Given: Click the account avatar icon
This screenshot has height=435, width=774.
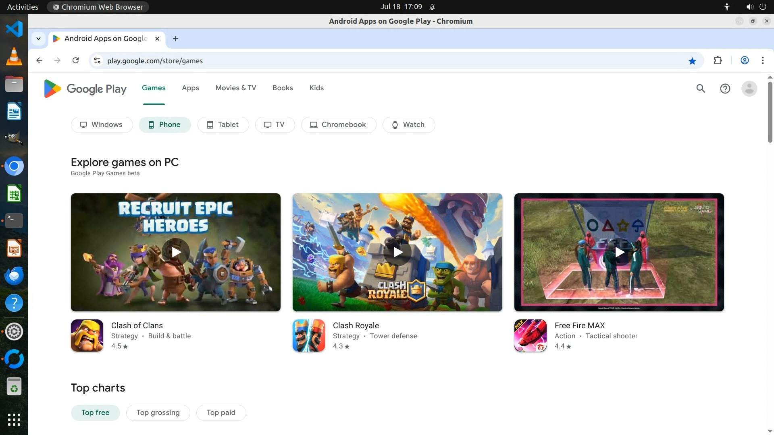Looking at the screenshot, I should click(x=749, y=89).
